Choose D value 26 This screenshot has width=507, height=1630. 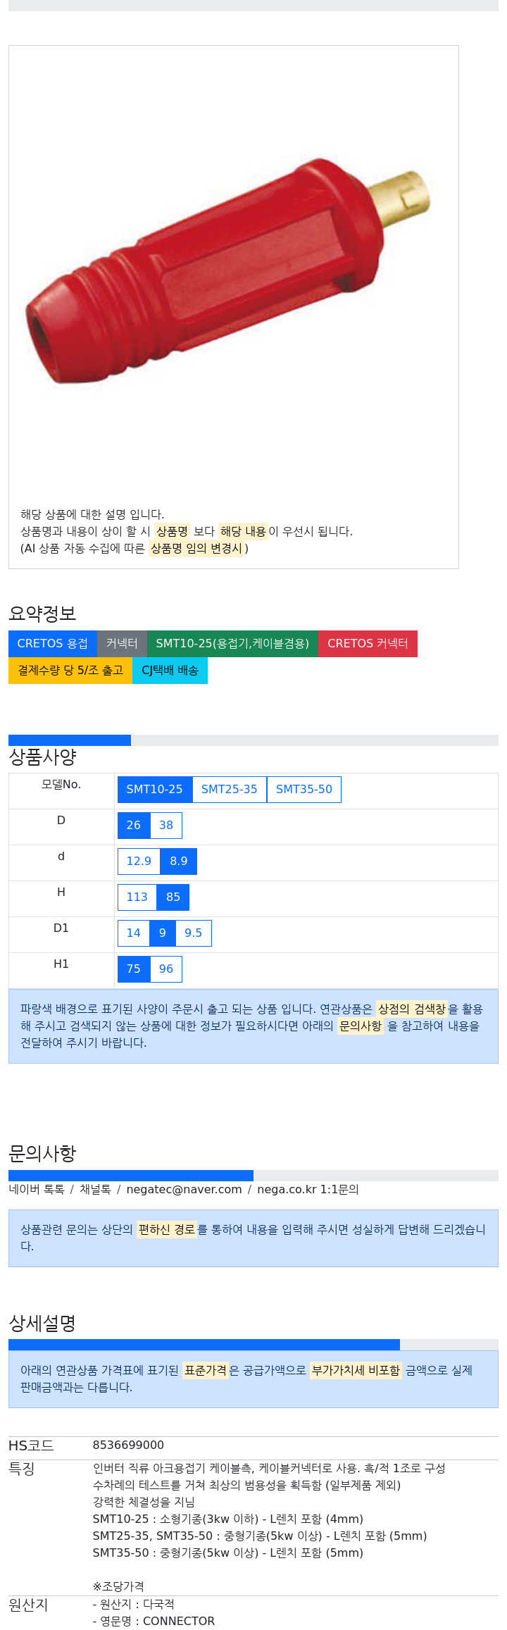[x=134, y=826]
